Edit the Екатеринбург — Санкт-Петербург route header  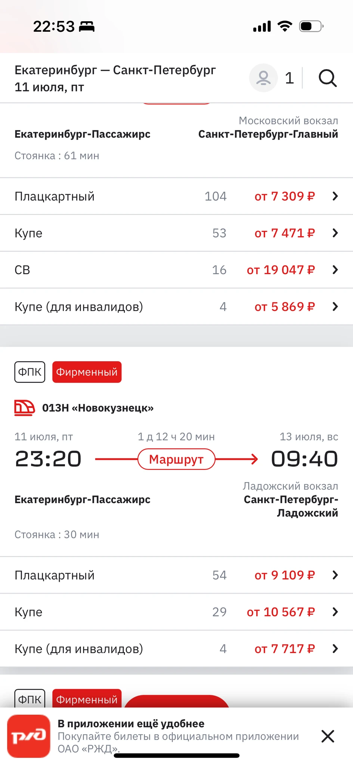[115, 78]
